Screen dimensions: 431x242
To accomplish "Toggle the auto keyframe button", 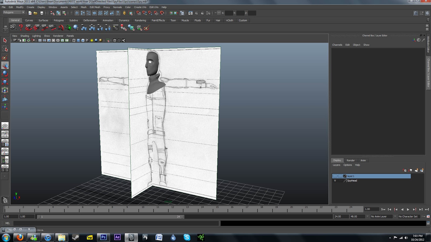I will [423, 216].
